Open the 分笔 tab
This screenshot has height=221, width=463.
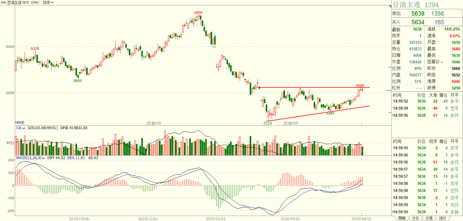(429, 218)
